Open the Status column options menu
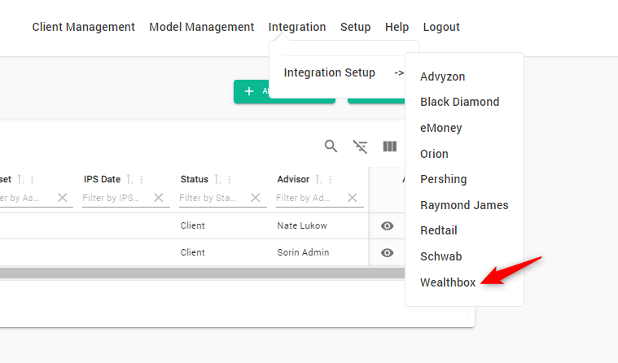 pyautogui.click(x=229, y=179)
